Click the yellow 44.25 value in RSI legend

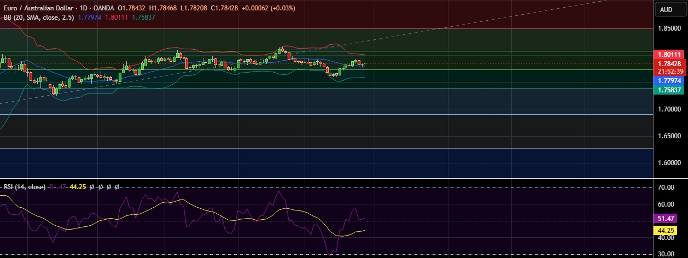click(79, 187)
